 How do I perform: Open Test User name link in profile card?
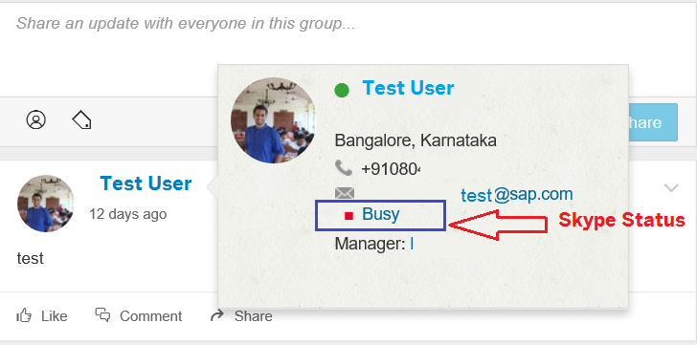408,88
